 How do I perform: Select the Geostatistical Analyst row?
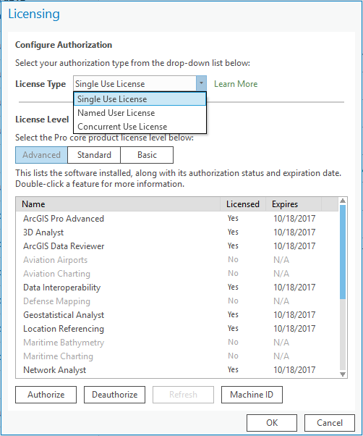pyautogui.click(x=177, y=315)
